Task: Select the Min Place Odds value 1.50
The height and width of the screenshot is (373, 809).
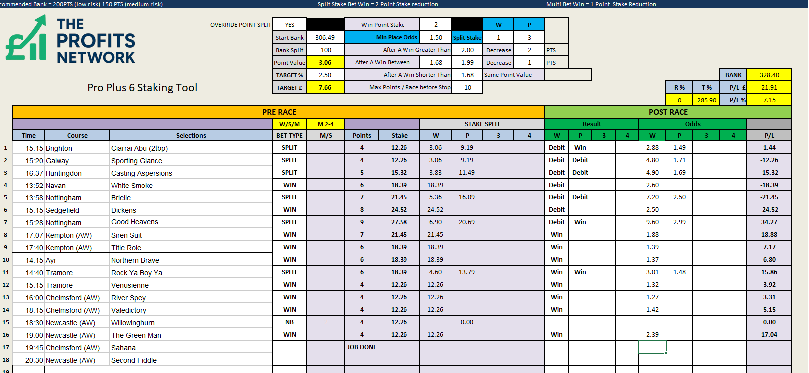Action: point(435,38)
